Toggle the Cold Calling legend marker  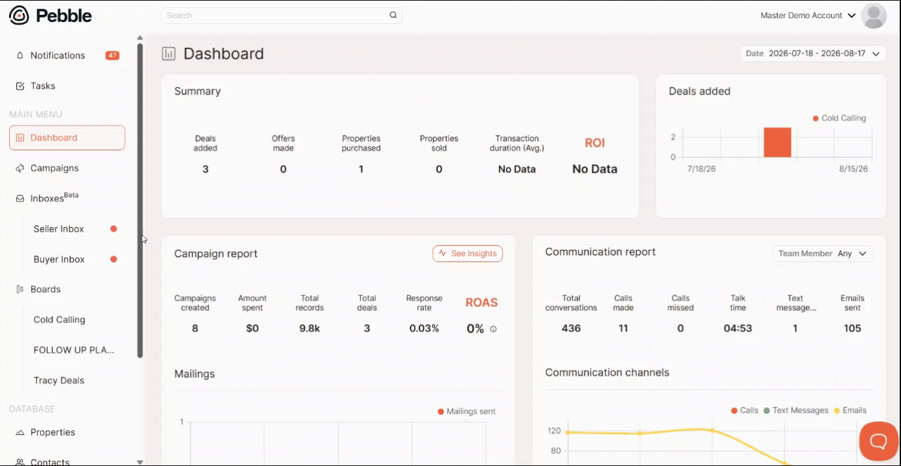tap(816, 118)
